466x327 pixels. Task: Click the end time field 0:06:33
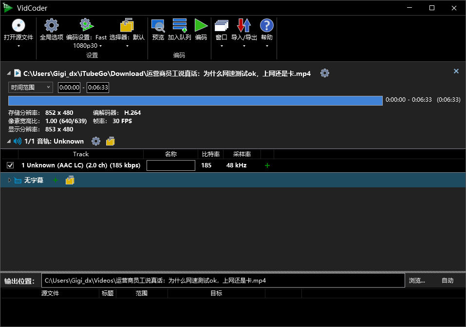tap(98, 87)
